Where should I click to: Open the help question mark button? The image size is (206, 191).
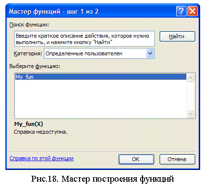[181, 11]
